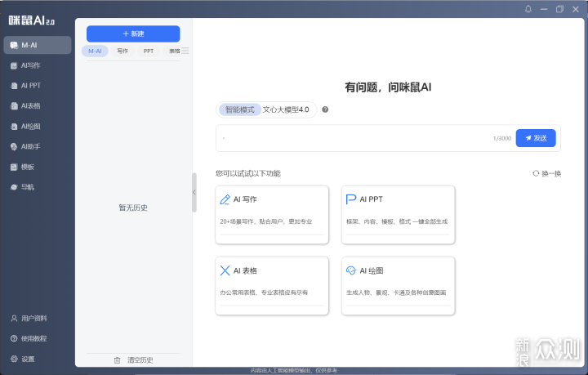
Task: Switch to 文心大模型4.0 mode
Action: click(x=286, y=109)
